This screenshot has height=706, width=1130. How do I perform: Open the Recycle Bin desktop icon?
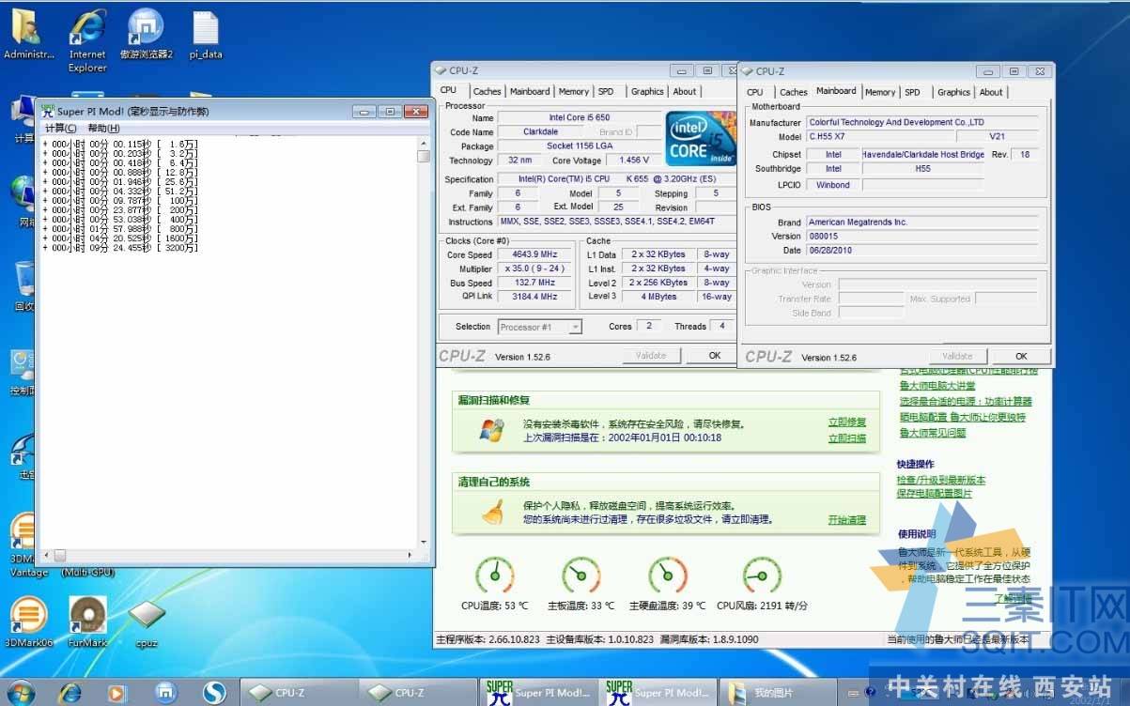point(23,286)
